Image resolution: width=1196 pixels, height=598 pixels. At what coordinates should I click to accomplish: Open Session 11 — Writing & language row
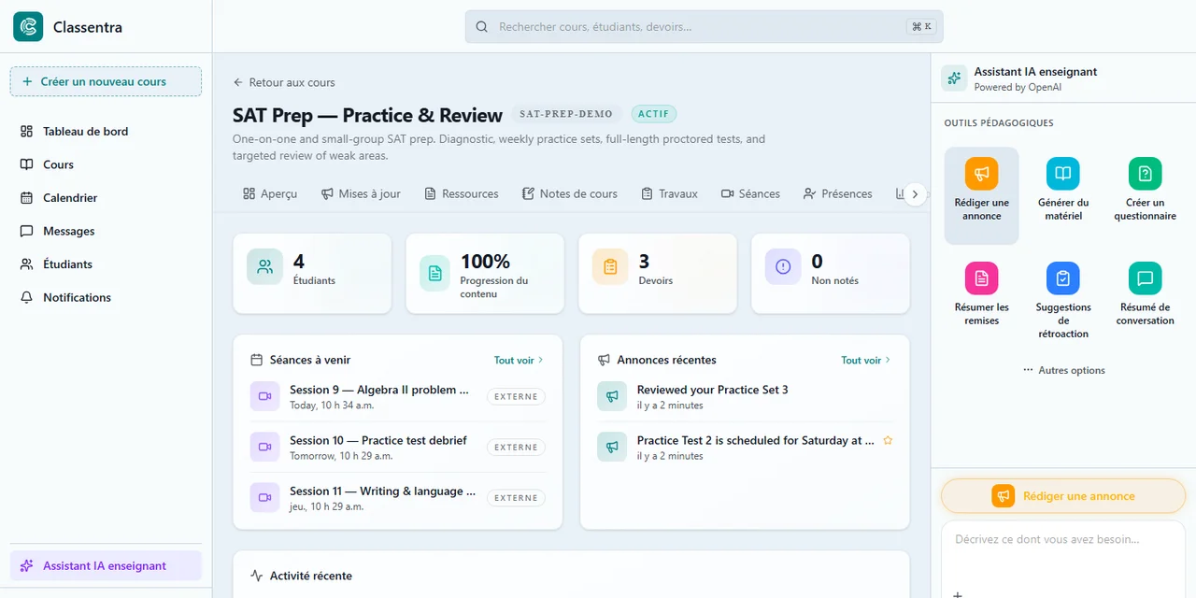click(x=397, y=497)
